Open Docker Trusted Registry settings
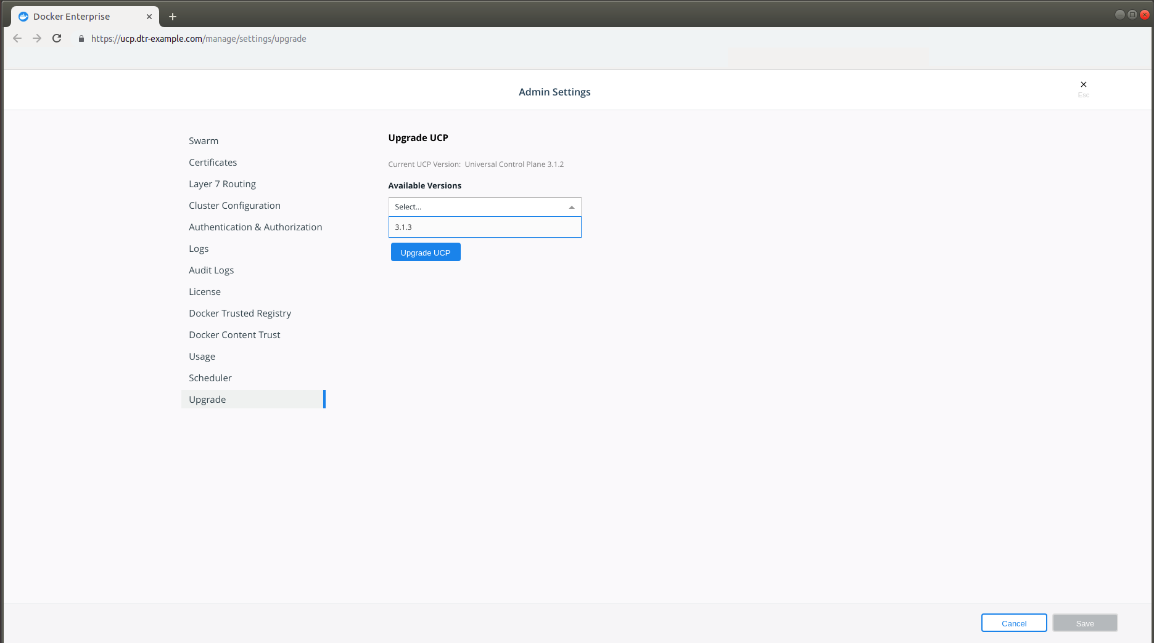Screen dimensions: 1154x643 click(x=240, y=313)
